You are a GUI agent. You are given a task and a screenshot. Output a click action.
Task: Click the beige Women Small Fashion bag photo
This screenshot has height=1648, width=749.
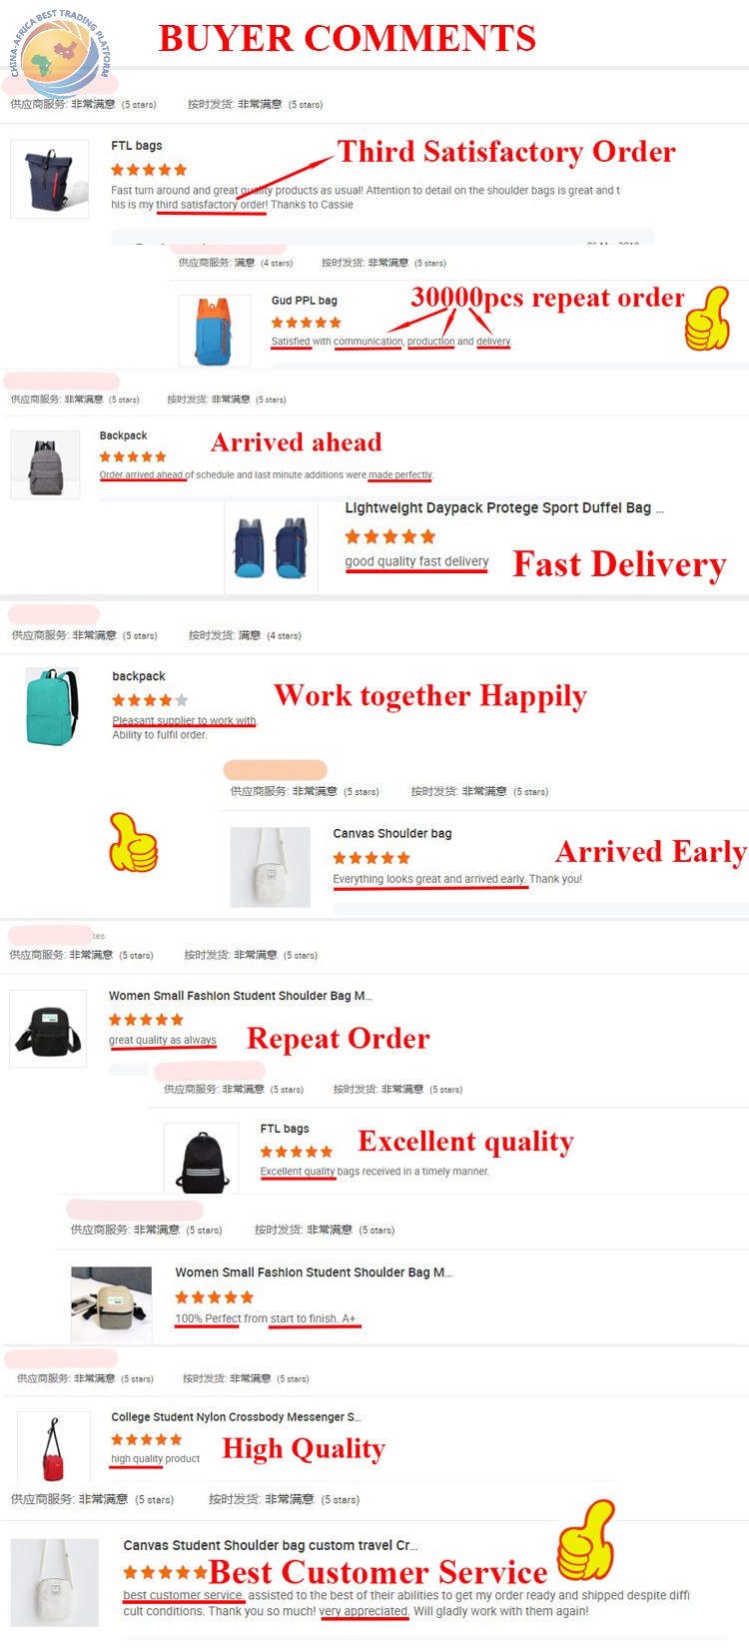tap(112, 1304)
